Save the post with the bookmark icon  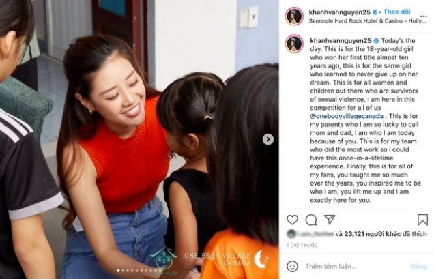tap(422, 220)
